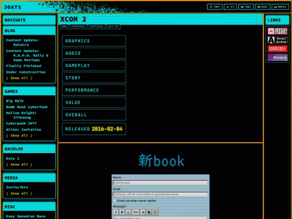Click the italic formatting icon
The width and height of the screenshot is (292, 219).
click(x=116, y=212)
